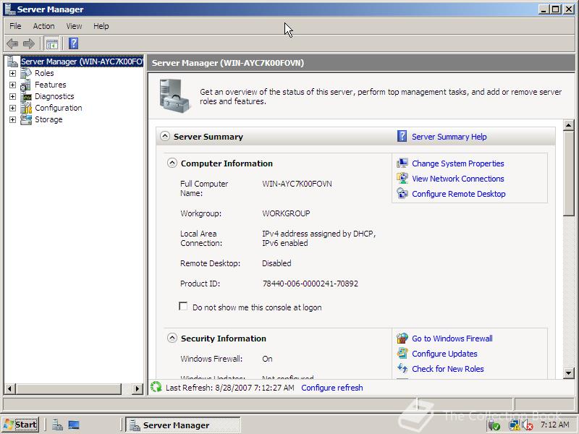
Task: Click the Forward arrow toolbar icon
Action: click(29, 44)
